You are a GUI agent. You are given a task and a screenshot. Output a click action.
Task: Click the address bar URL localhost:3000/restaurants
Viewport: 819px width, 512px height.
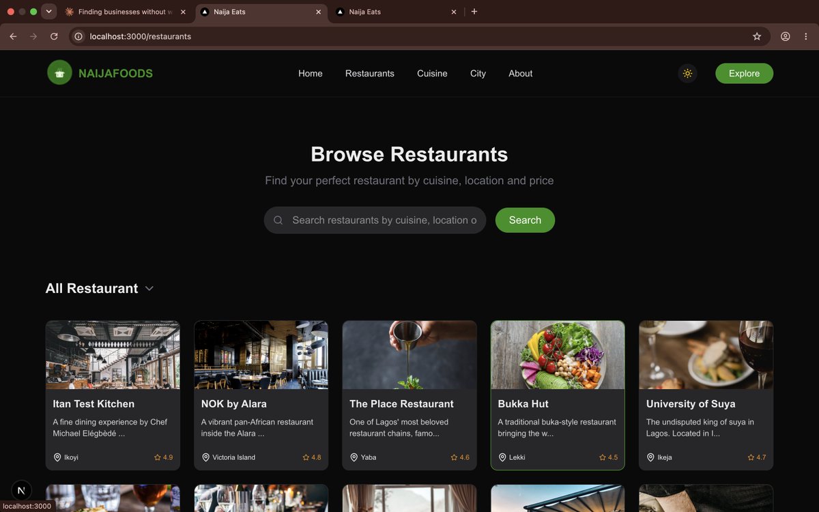coord(141,36)
